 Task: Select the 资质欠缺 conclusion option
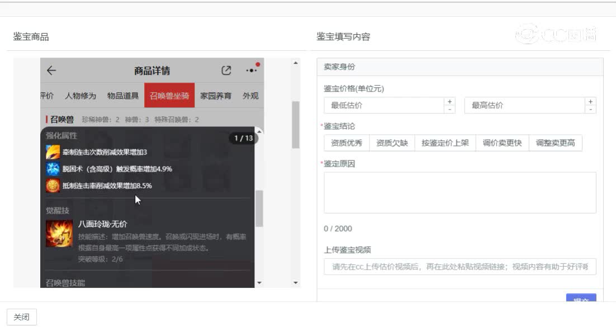391,143
